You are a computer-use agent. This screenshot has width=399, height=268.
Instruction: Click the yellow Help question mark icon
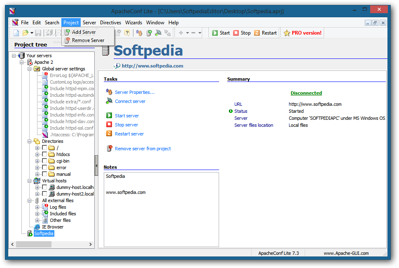tap(127, 33)
